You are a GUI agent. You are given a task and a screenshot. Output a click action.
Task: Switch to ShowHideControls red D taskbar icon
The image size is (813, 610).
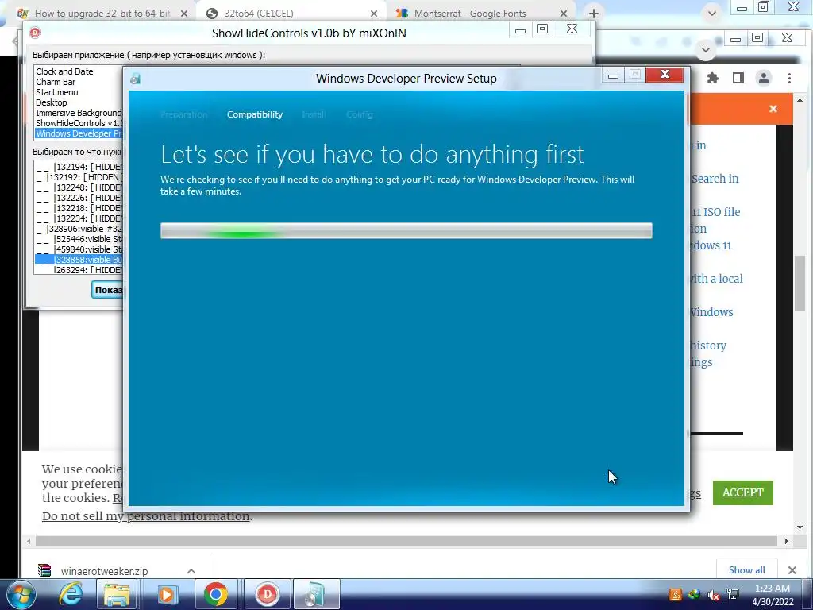[x=267, y=594]
